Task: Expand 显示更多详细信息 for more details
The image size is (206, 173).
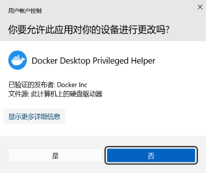Action: (x=34, y=116)
